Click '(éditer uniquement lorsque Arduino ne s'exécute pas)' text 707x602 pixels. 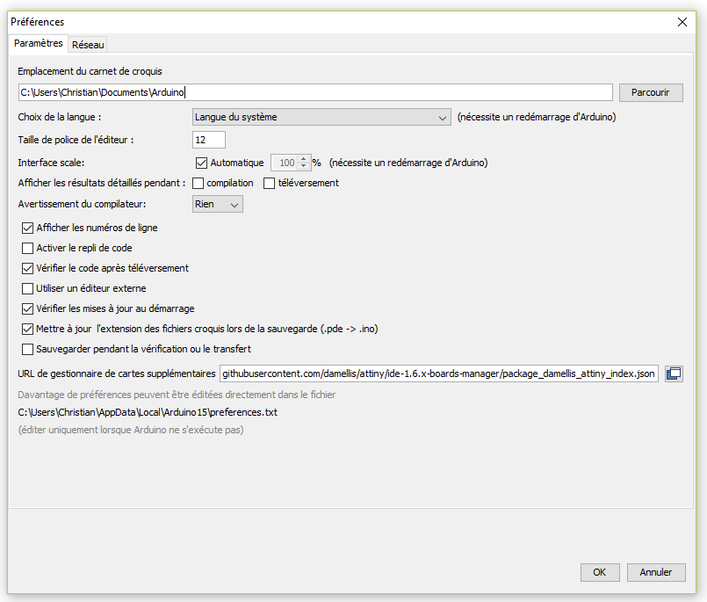click(131, 430)
